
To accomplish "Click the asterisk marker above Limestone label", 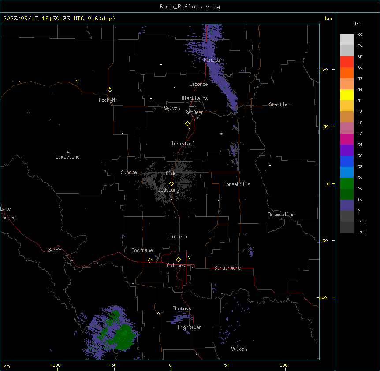I will point(67,152).
